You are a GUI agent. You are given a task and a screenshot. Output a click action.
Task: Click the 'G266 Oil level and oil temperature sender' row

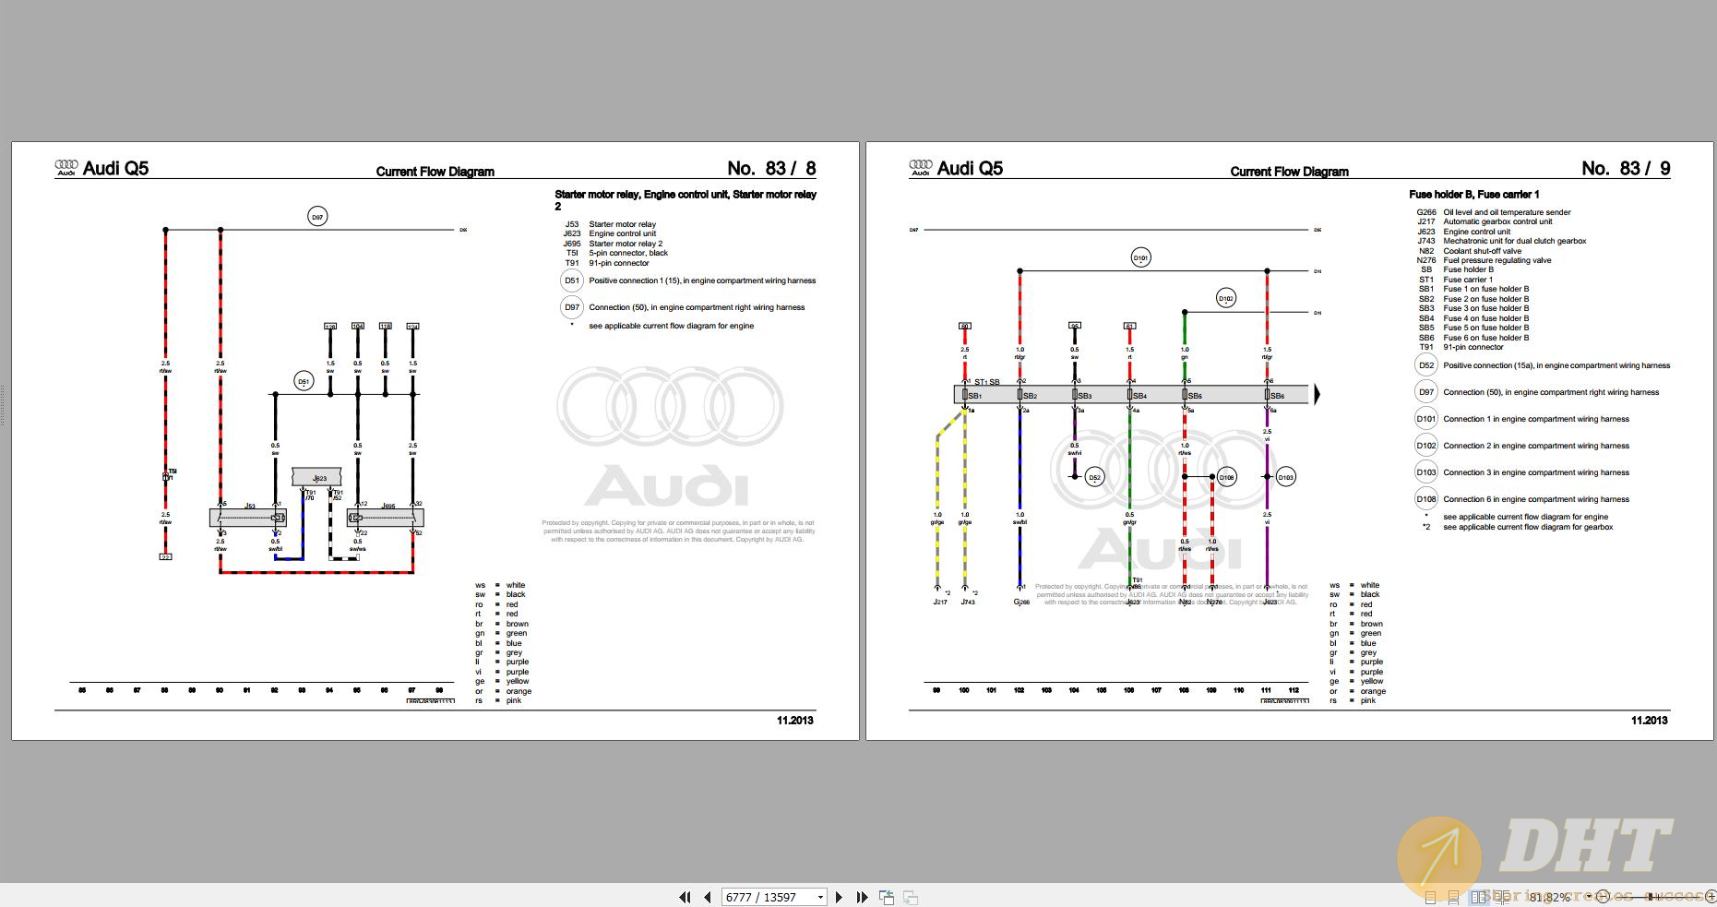coord(1494,212)
